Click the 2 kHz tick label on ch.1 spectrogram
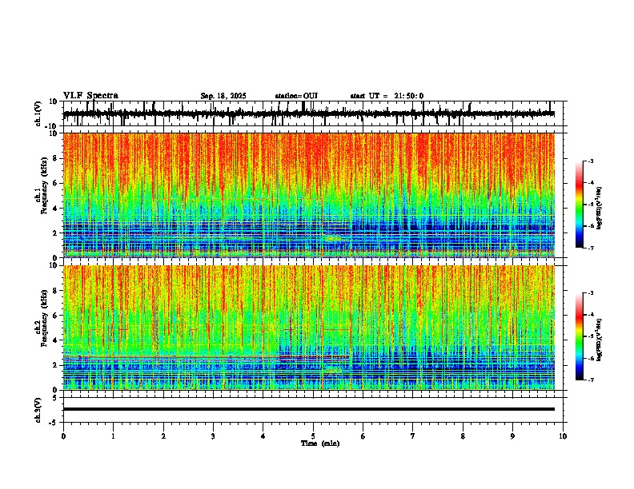 (56, 233)
